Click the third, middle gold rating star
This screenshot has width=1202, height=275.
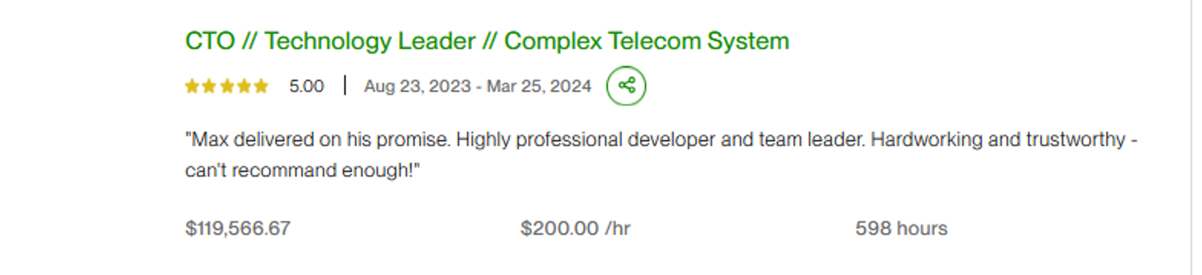pyautogui.click(x=227, y=86)
